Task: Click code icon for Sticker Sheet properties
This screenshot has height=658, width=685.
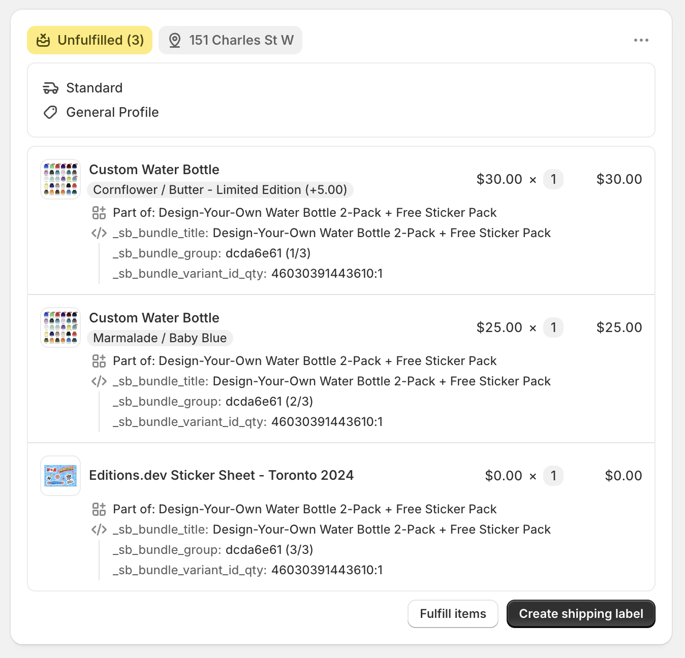Action: click(99, 530)
